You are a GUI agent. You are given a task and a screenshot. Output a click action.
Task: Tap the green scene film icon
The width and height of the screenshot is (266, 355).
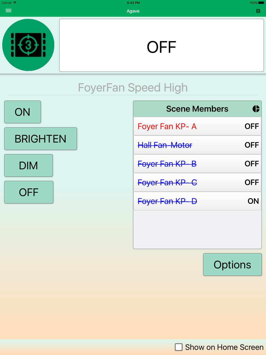pos(28,45)
